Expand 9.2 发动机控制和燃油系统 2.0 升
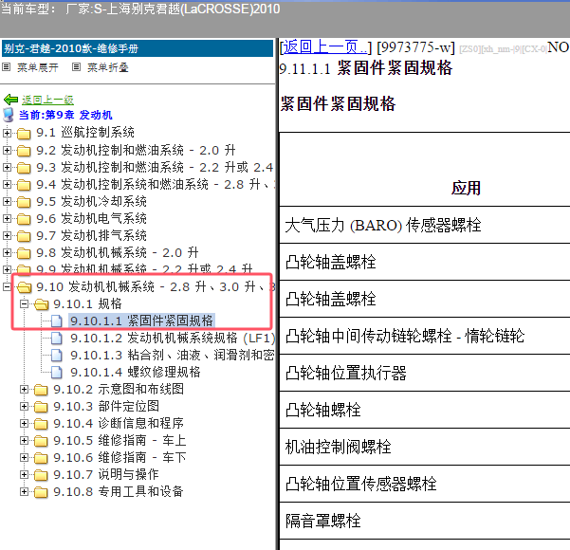Viewport: 570px width, 550px height. coord(7,150)
